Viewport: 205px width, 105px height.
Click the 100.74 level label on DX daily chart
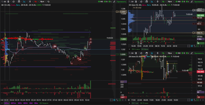coord(200,33)
